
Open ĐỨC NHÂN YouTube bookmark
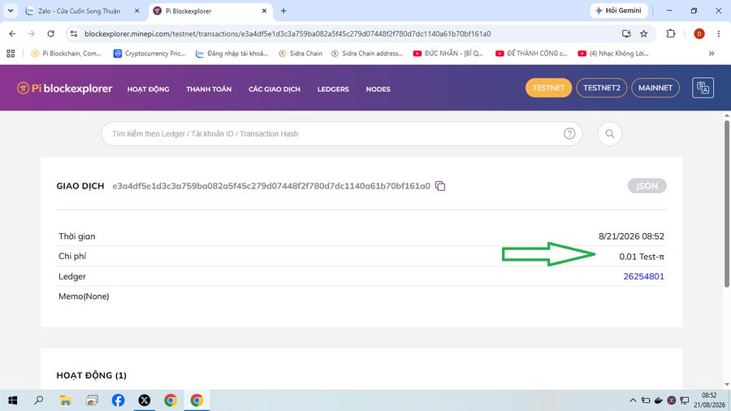[448, 54]
